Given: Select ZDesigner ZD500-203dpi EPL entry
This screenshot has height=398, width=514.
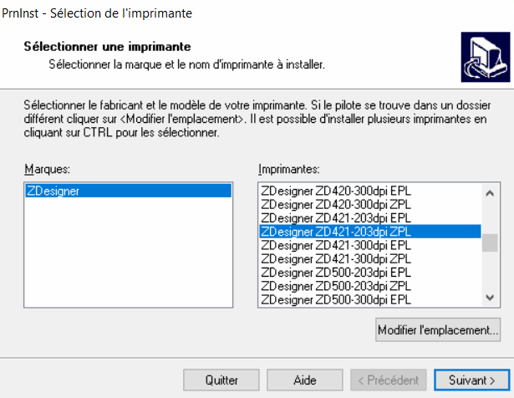Looking at the screenshot, I should (x=336, y=272).
